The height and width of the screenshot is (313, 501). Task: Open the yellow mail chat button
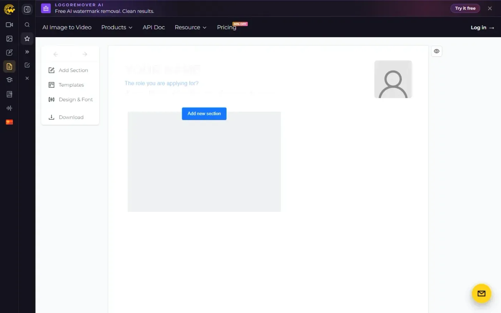click(x=481, y=294)
